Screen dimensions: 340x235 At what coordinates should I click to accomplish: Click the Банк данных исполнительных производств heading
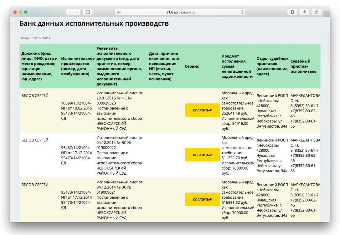point(94,24)
